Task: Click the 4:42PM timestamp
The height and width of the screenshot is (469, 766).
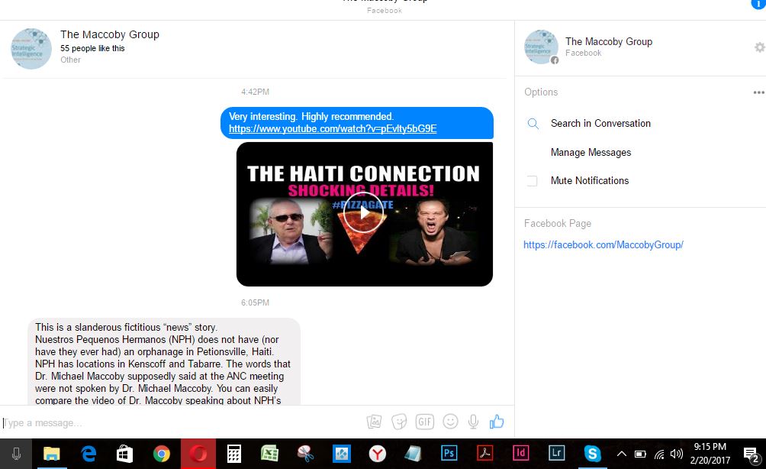Action: (x=255, y=92)
